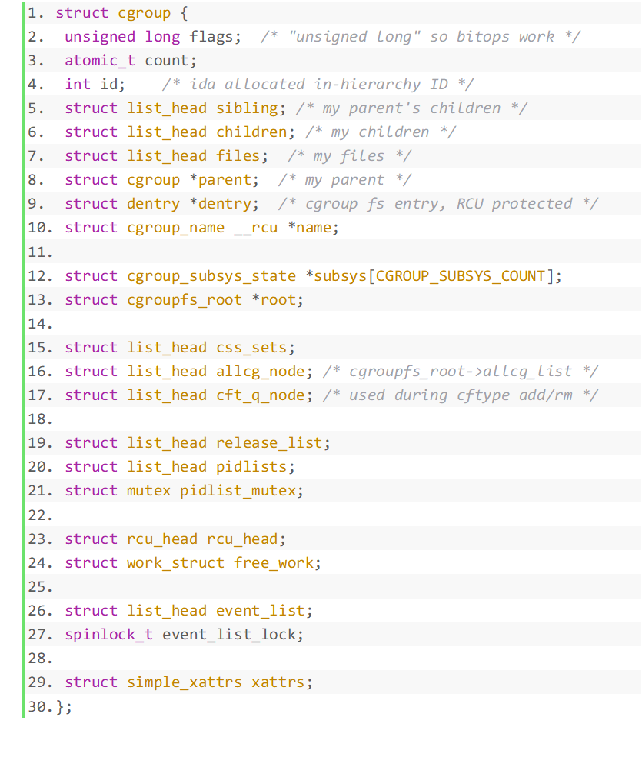Click 'struct list_head files;' on line 7
Screen dimensions: 642x764
167,156
